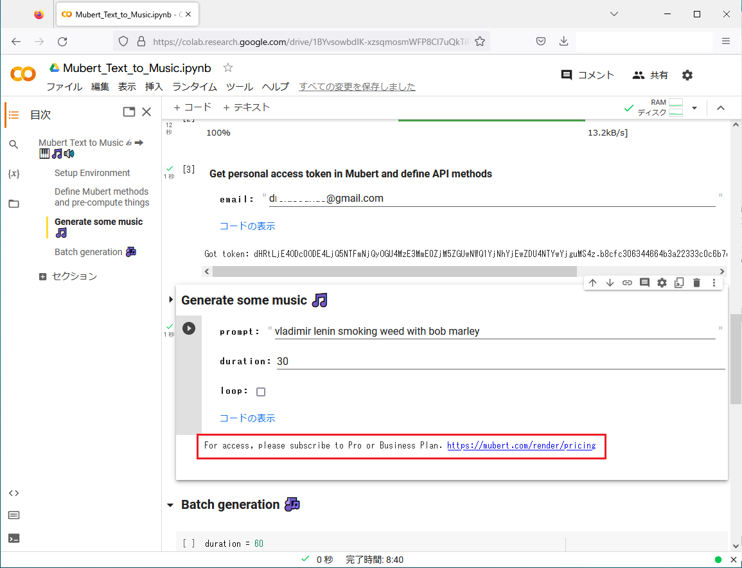Move cell up with arrow icon

click(592, 283)
